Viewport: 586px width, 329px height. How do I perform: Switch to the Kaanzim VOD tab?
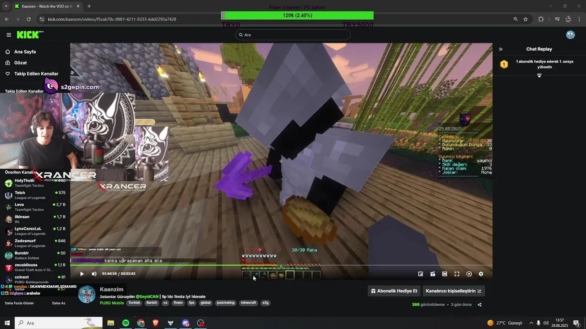[47, 6]
